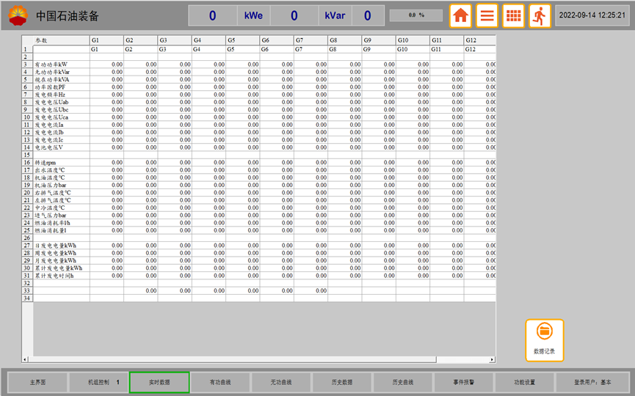Select the G8 column header
635x396 pixels.
pyautogui.click(x=344, y=40)
